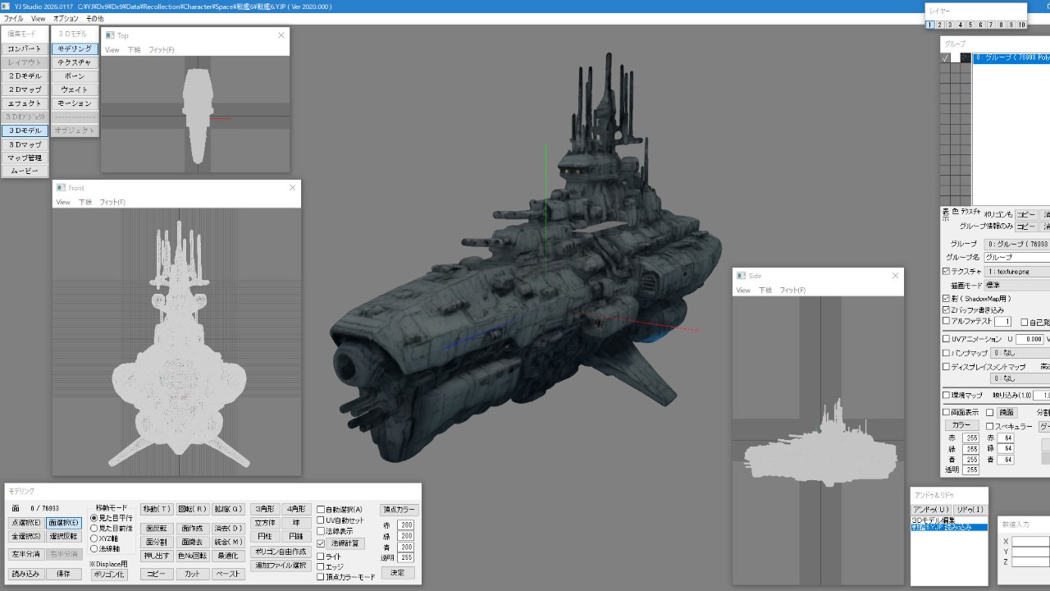Click the 頂点カラー button
This screenshot has width=1050, height=591.
[x=399, y=510]
